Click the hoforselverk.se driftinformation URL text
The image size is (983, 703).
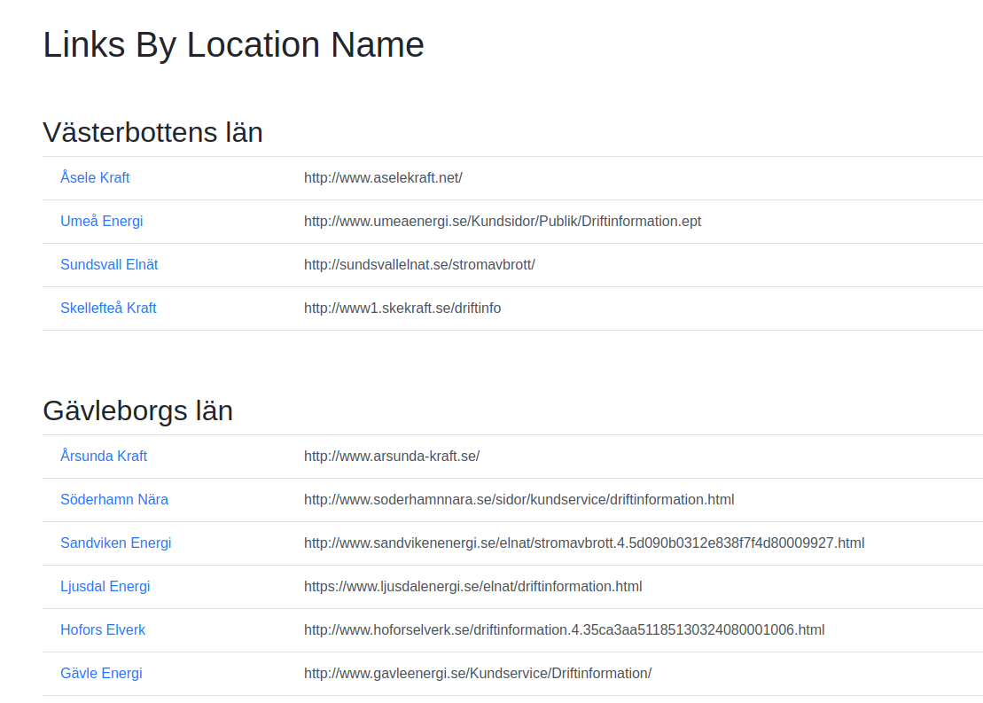[565, 629]
